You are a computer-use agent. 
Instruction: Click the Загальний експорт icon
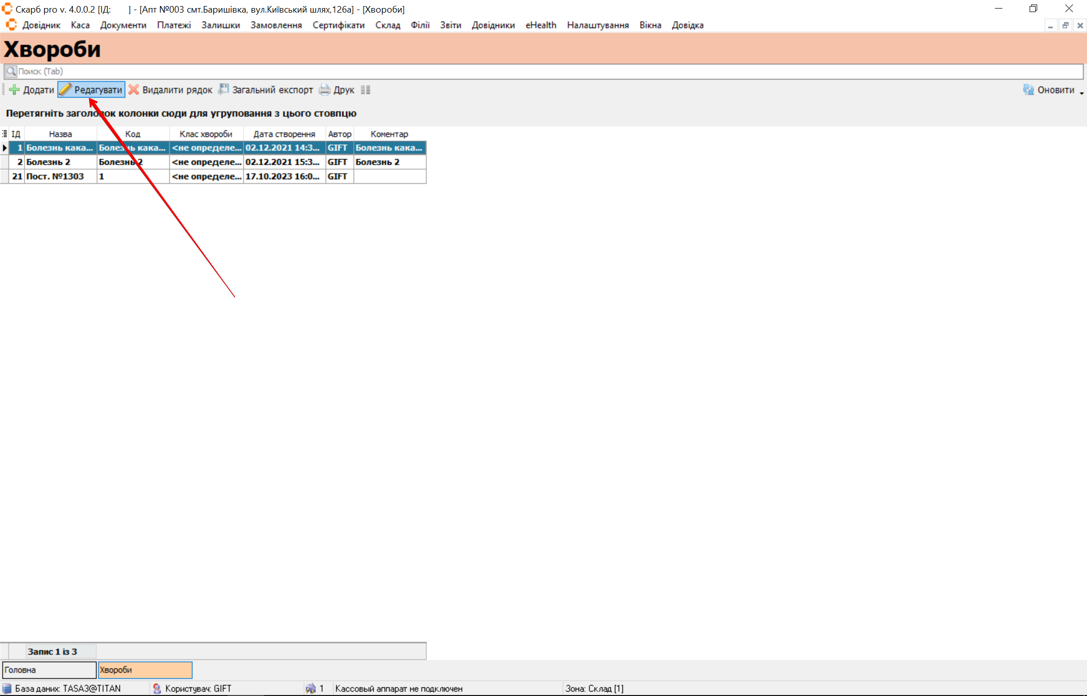tap(223, 90)
